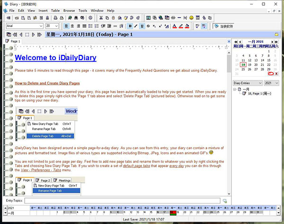This screenshot has width=284, height=224.
Task: Click the binoculars Find icon
Action: (x=76, y=18)
